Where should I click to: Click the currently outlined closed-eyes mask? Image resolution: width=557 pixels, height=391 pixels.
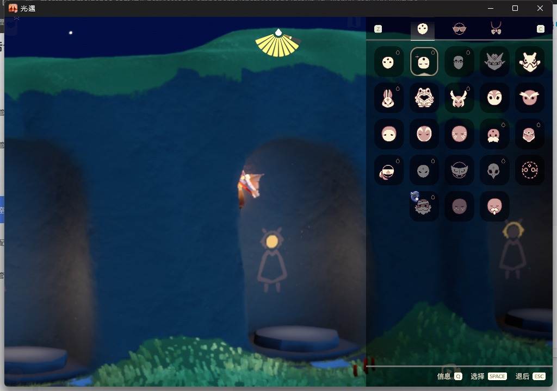click(x=424, y=62)
